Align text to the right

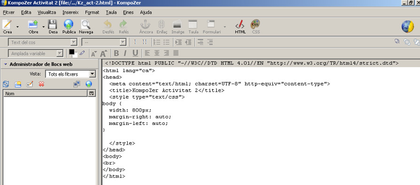tap(167, 53)
